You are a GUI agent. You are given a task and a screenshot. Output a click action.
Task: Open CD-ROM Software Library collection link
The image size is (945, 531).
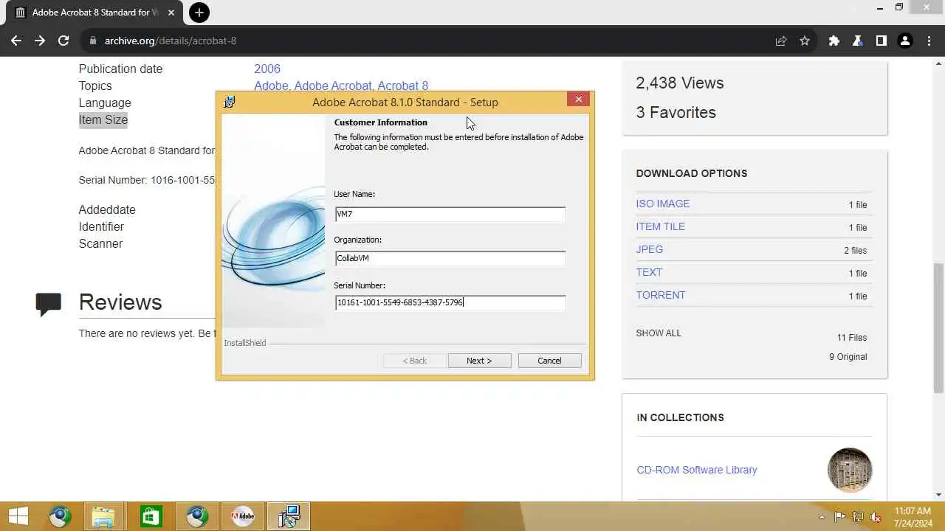coord(697,470)
